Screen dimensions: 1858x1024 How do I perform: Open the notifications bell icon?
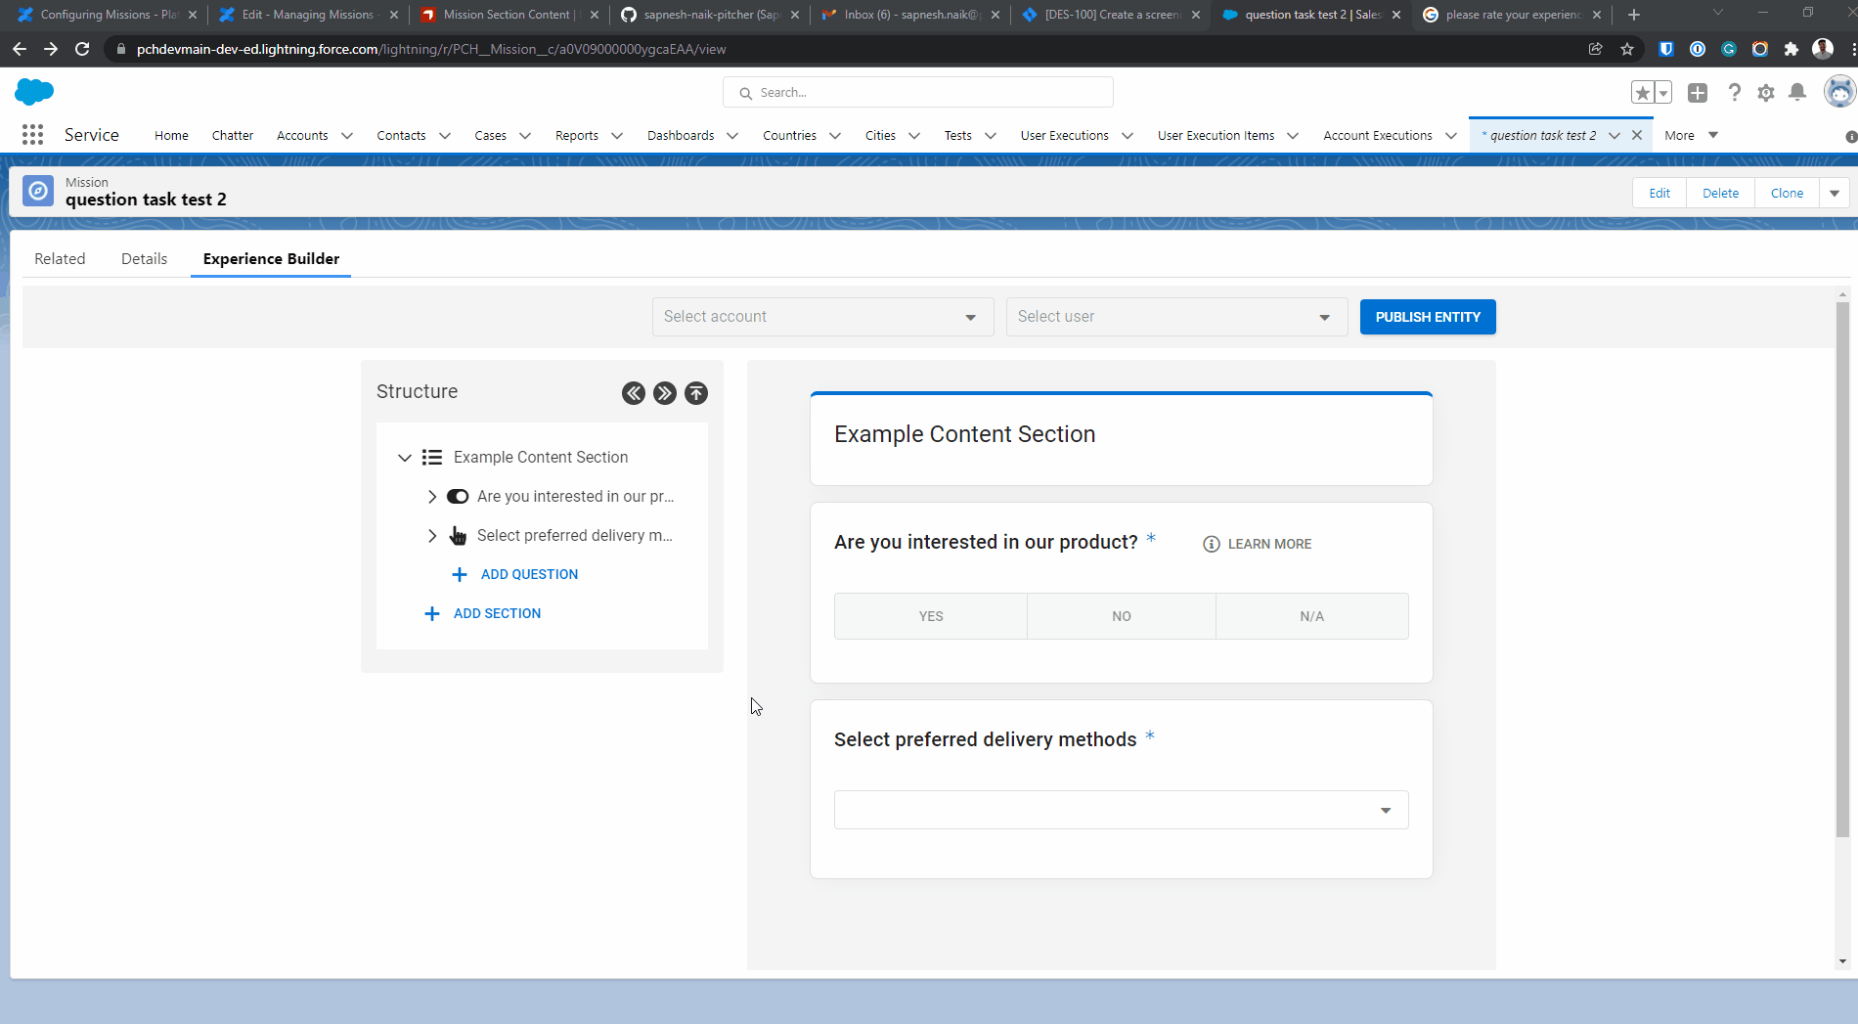[x=1797, y=93]
